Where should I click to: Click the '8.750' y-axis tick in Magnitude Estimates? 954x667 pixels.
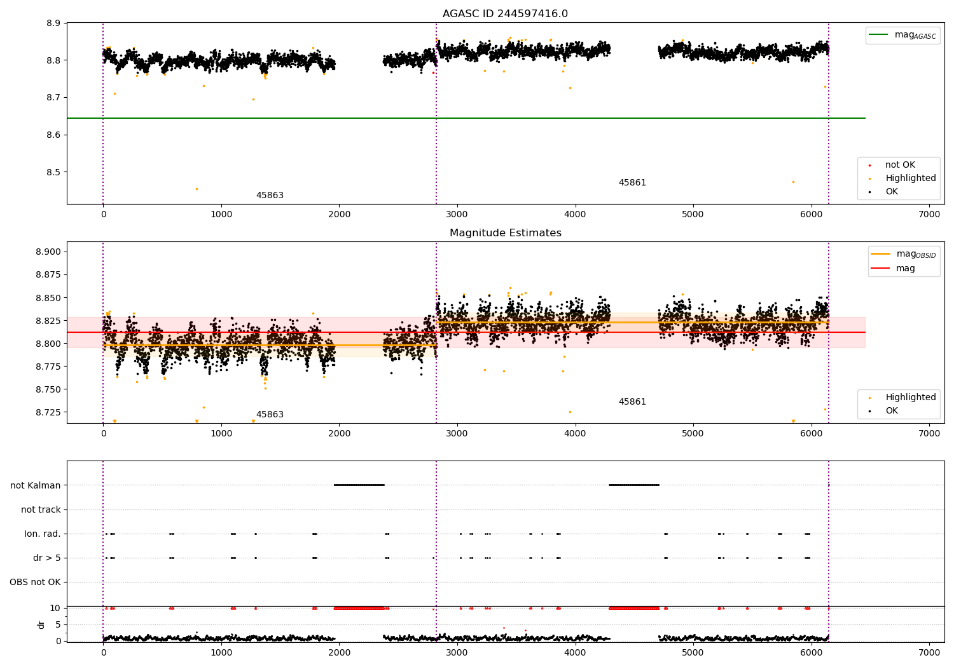tap(48, 389)
